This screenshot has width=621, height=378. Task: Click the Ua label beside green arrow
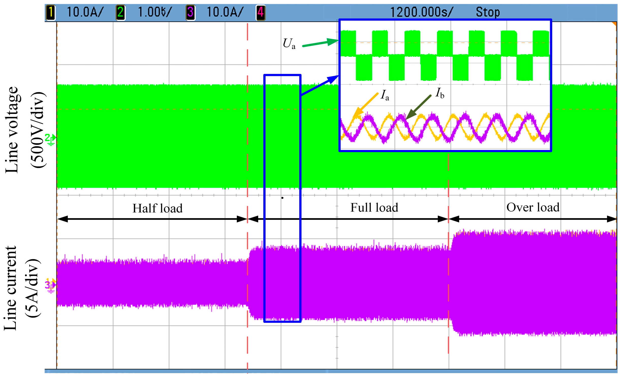coord(289,44)
